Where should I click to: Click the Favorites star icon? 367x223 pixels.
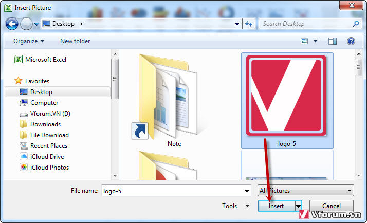(x=19, y=81)
